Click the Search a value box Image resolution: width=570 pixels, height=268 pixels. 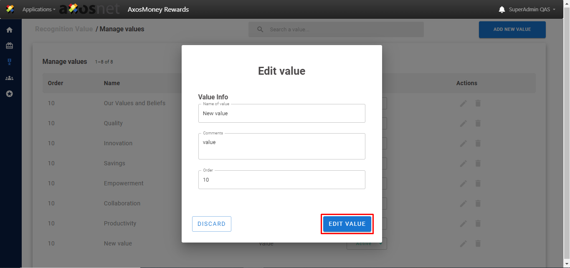(x=336, y=30)
